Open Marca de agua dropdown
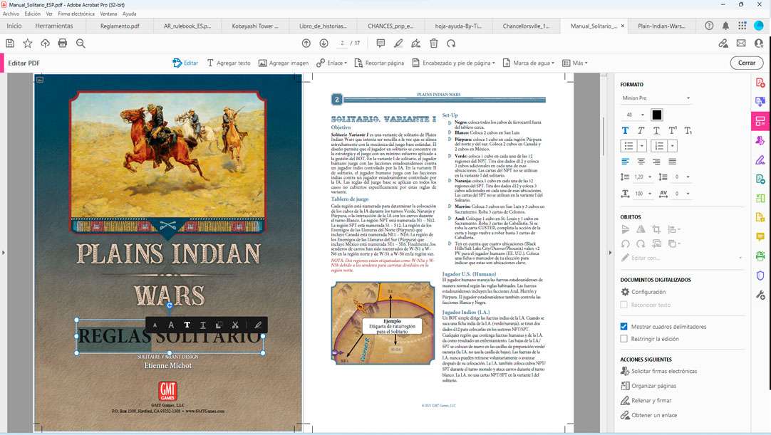Image resolution: width=771 pixels, height=435 pixels. click(x=528, y=63)
